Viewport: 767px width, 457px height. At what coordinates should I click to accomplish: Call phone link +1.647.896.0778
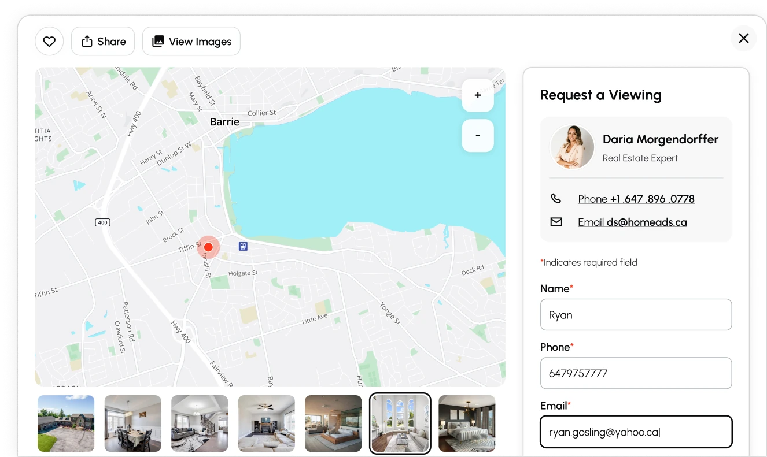click(636, 199)
